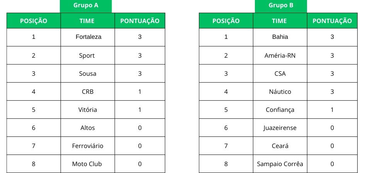This screenshot has height=173, width=375.
Task: Click the Moto Club team cell
Action: 87,164
